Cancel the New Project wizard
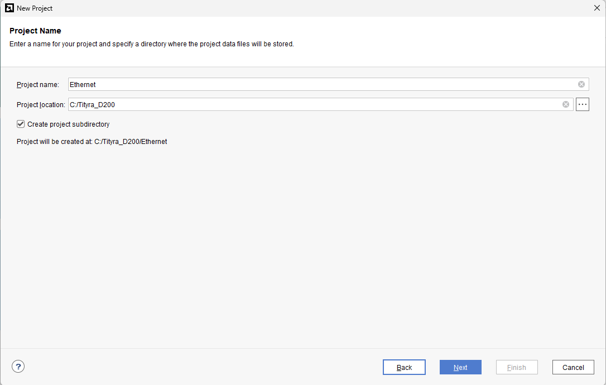606x385 pixels. click(573, 367)
